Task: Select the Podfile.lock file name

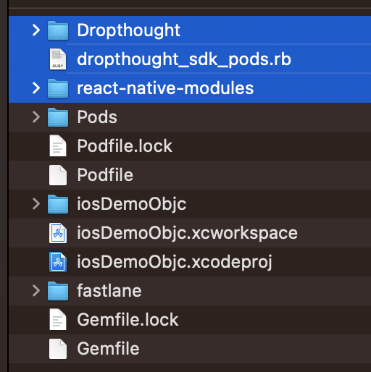Action: (125, 146)
